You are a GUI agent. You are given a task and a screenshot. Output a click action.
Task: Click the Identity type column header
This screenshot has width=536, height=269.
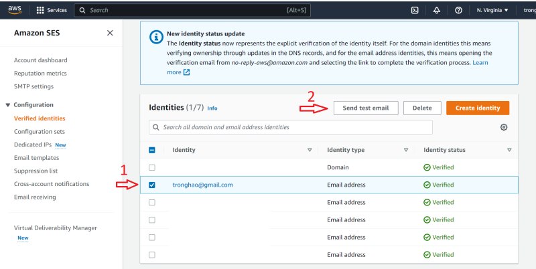[346, 150]
